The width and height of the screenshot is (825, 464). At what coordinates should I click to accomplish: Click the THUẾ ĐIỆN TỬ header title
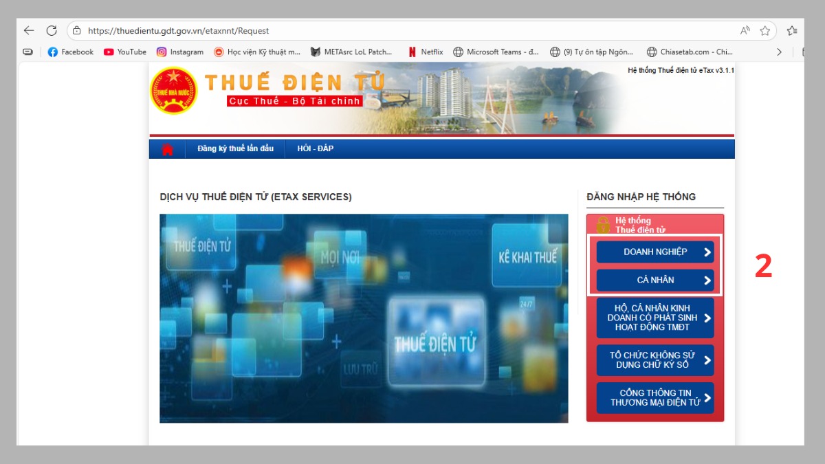pos(294,82)
